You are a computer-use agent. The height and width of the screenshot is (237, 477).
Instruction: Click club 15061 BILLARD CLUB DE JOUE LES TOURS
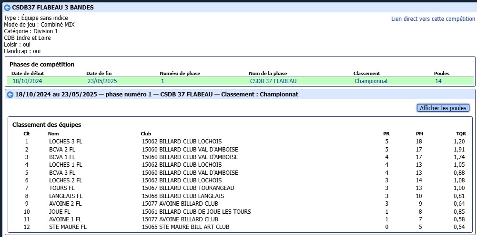[196, 211]
